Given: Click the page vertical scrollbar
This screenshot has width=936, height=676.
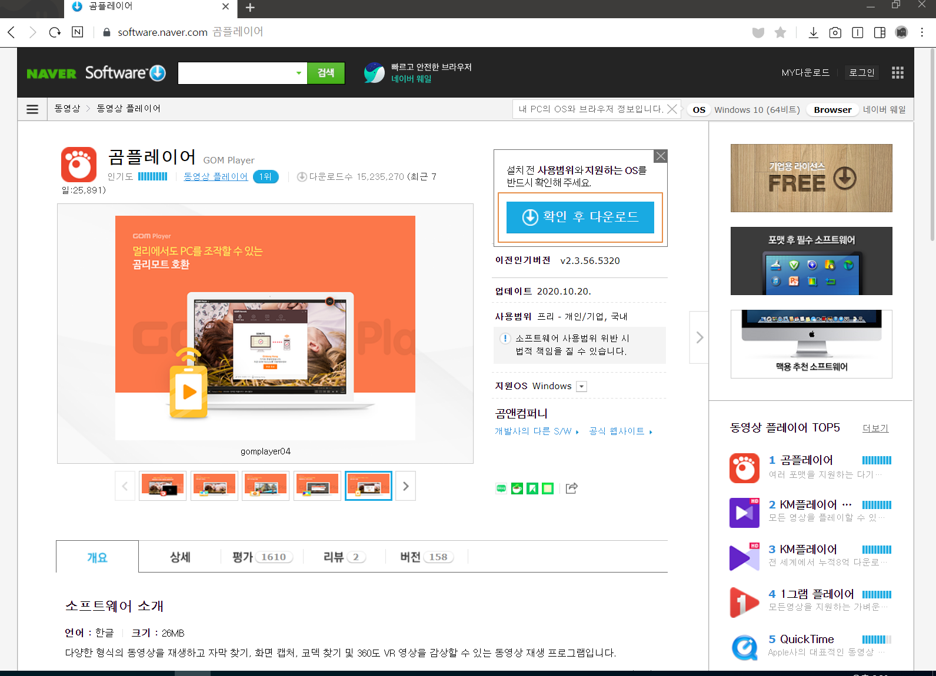Looking at the screenshot, I should (x=932, y=145).
